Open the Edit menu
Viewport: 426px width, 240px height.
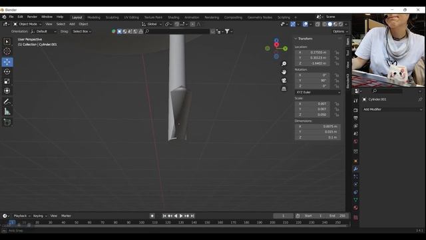(x=20, y=17)
